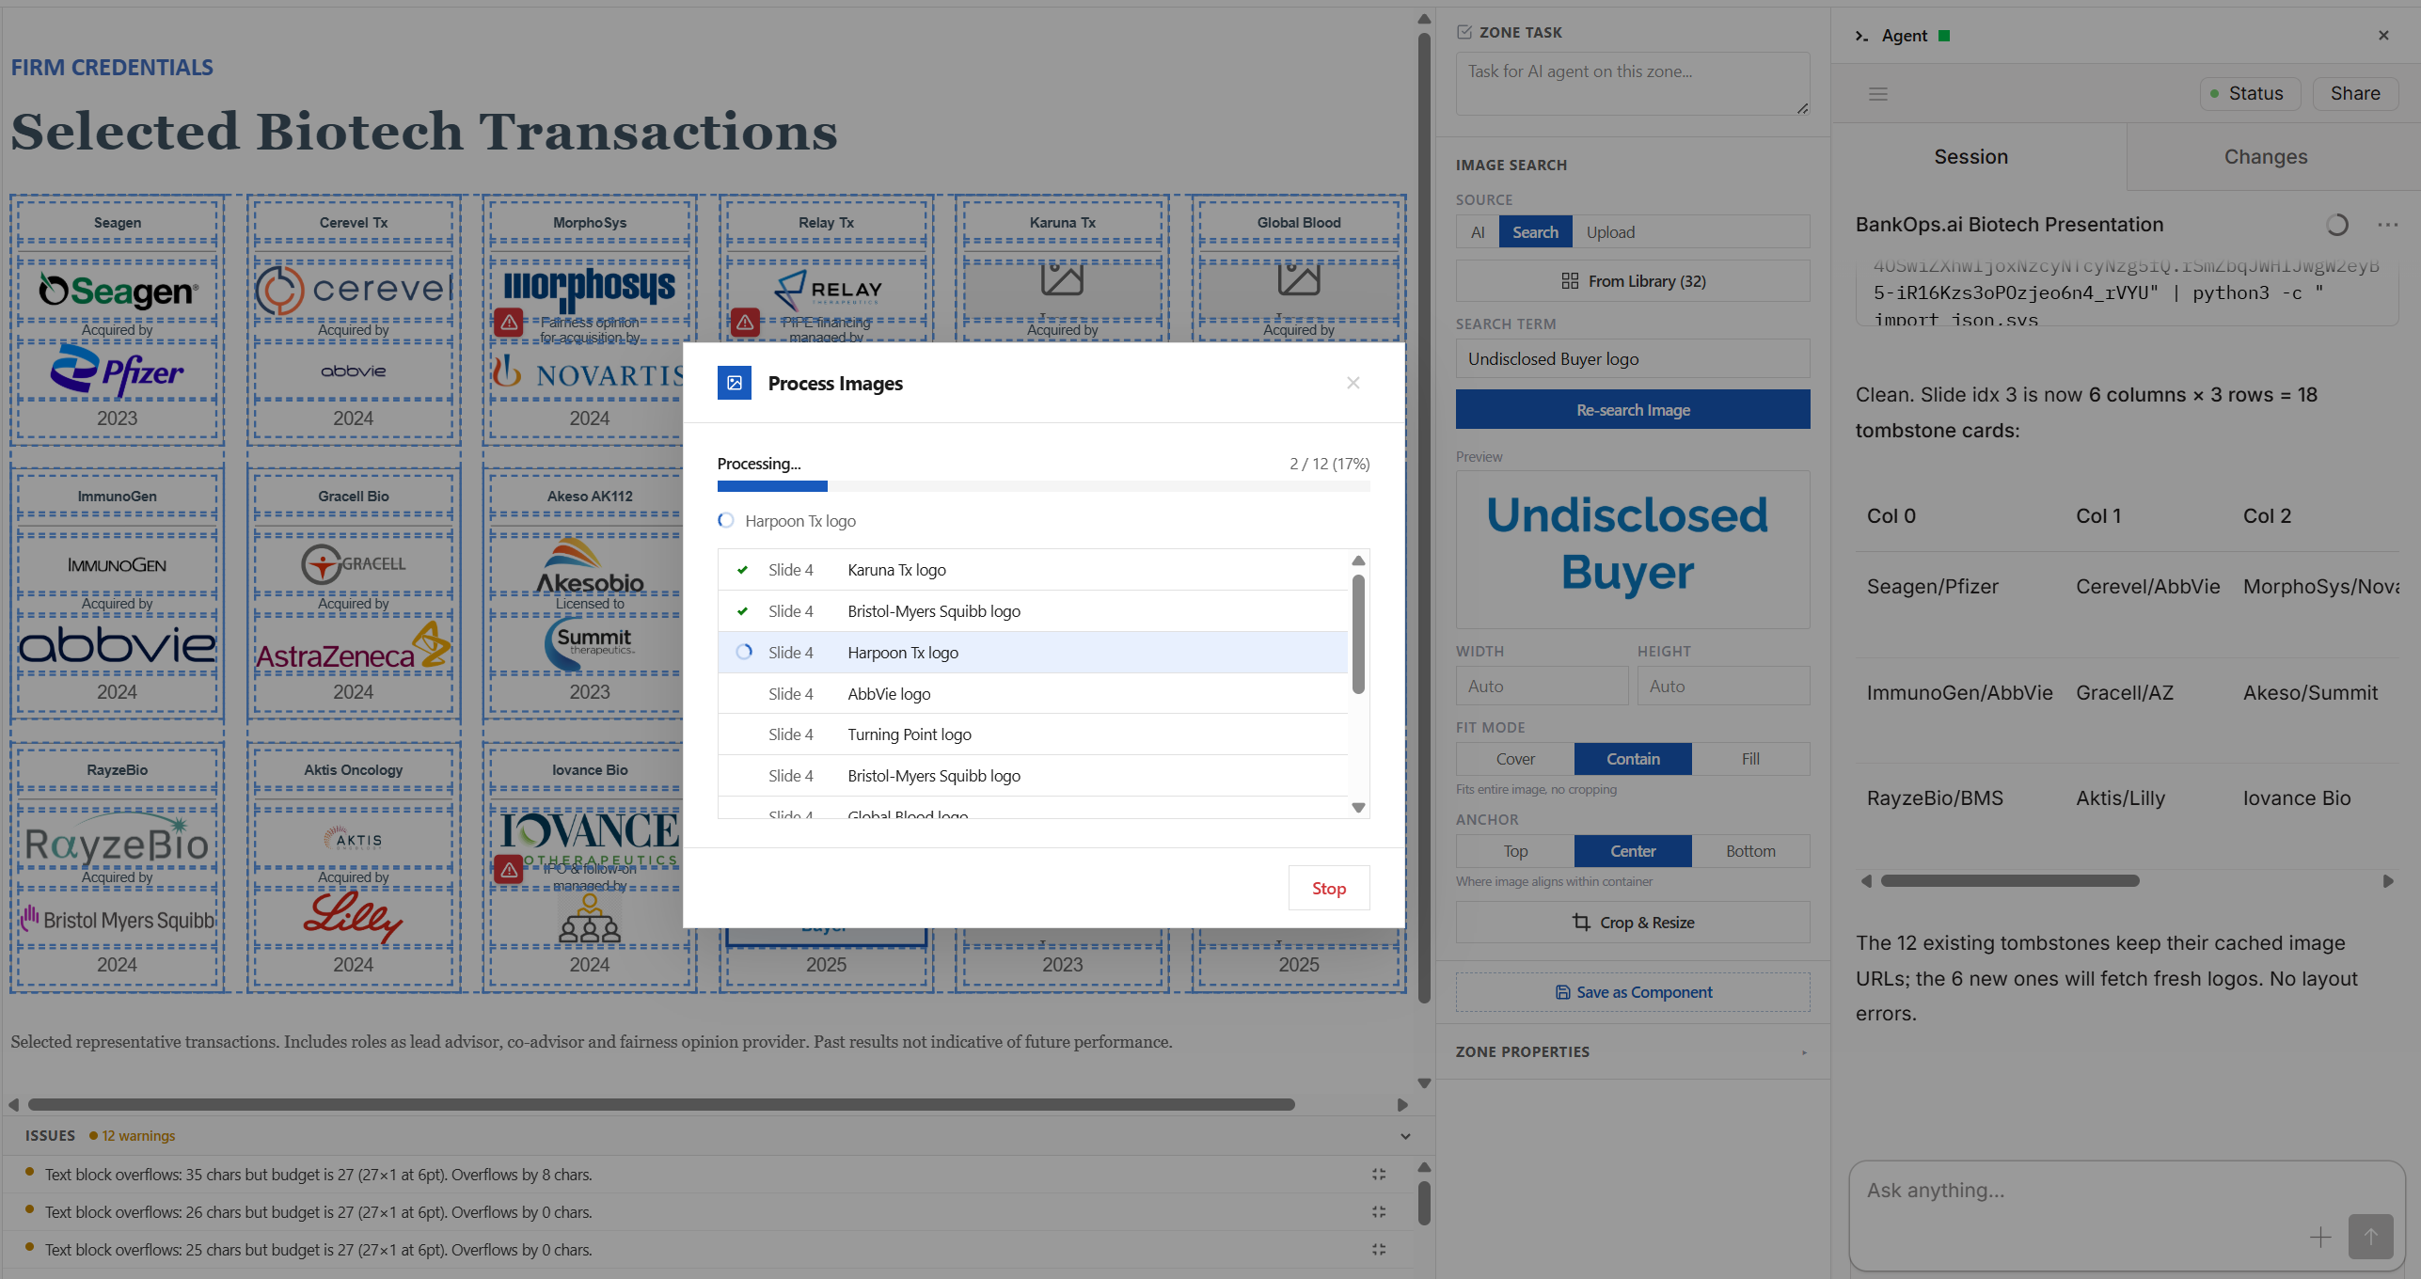
Task: Open Crop & Resize tool
Action: tap(1632, 923)
